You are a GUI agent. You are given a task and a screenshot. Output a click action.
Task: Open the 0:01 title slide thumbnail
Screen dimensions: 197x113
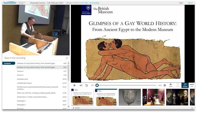tap(106, 97)
